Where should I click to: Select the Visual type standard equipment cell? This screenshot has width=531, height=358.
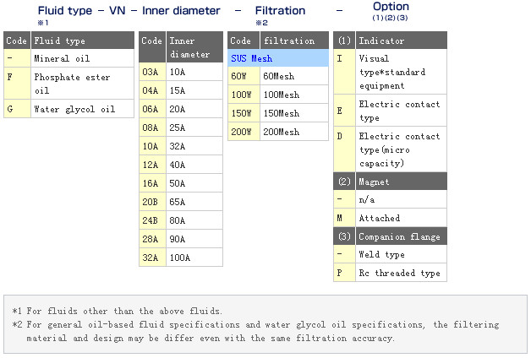click(400, 72)
